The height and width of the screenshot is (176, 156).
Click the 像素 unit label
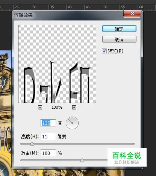click(62, 137)
